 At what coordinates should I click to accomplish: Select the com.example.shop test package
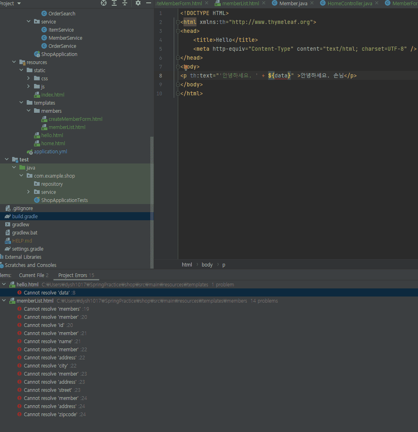pos(54,176)
